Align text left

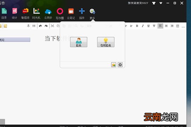point(161,26)
